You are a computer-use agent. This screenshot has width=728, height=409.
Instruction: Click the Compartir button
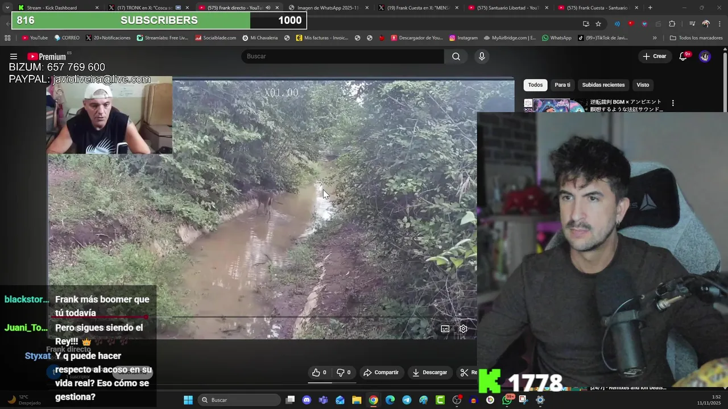(x=381, y=372)
